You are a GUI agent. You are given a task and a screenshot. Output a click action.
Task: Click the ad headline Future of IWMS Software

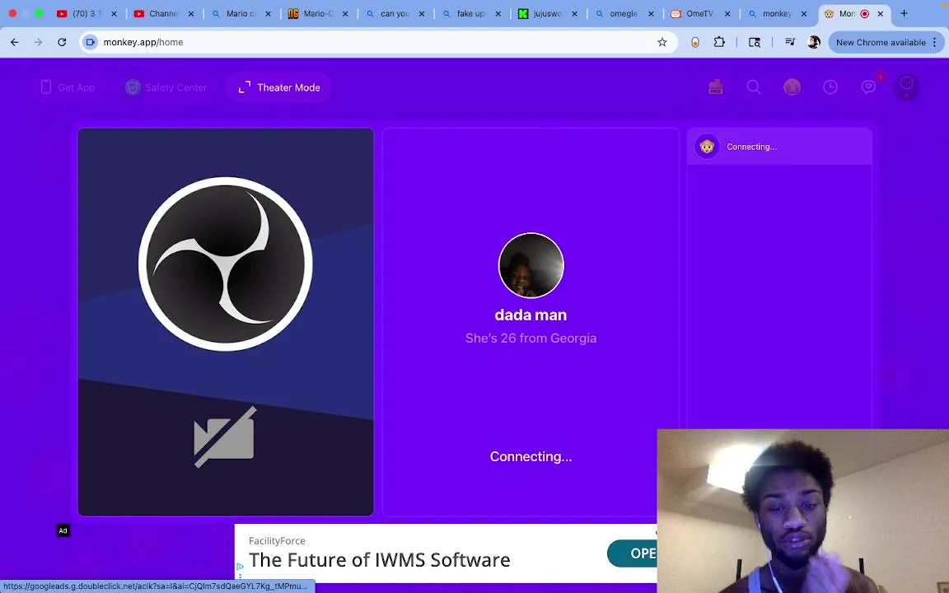pyautogui.click(x=380, y=560)
